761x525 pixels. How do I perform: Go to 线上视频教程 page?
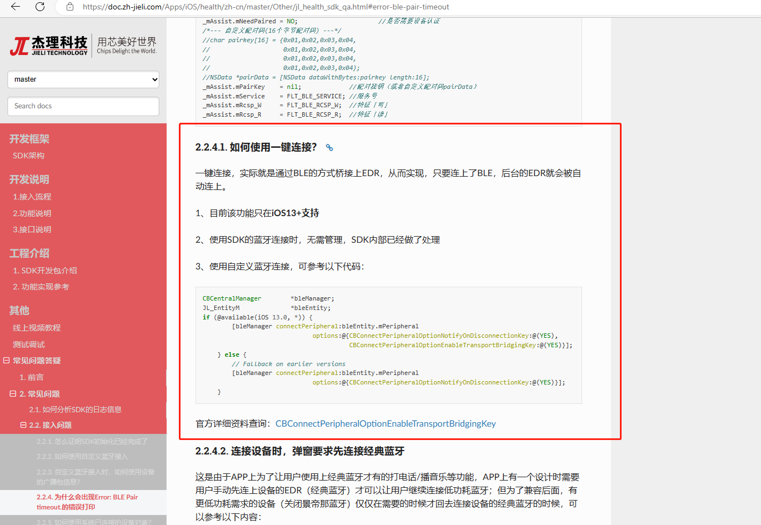coord(37,328)
